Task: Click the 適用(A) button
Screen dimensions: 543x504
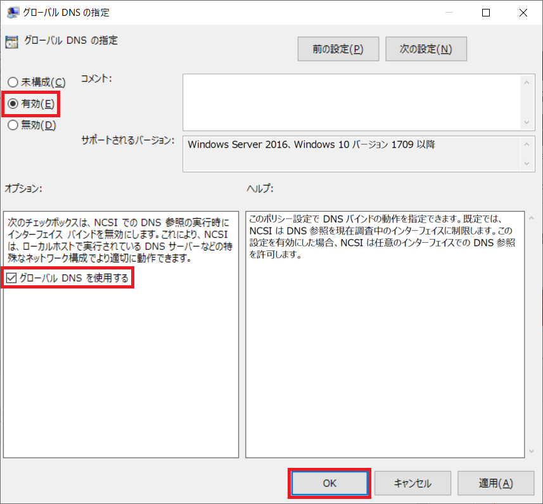Action: point(495,483)
